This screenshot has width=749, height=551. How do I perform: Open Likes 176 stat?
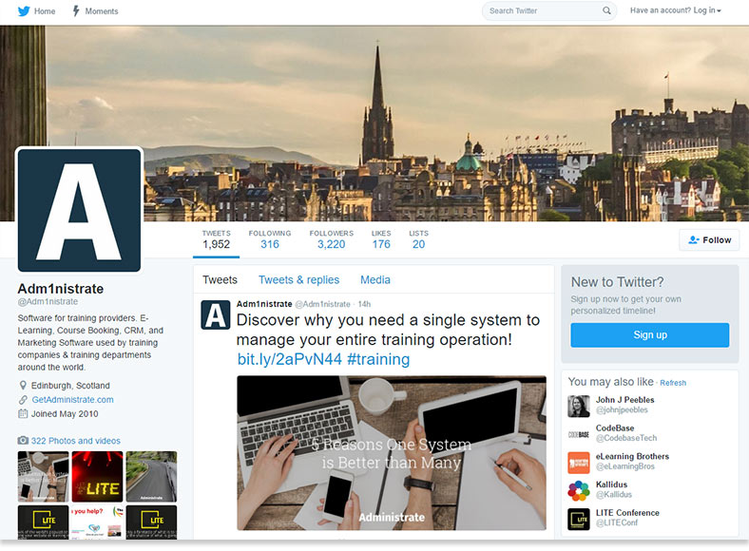[381, 239]
